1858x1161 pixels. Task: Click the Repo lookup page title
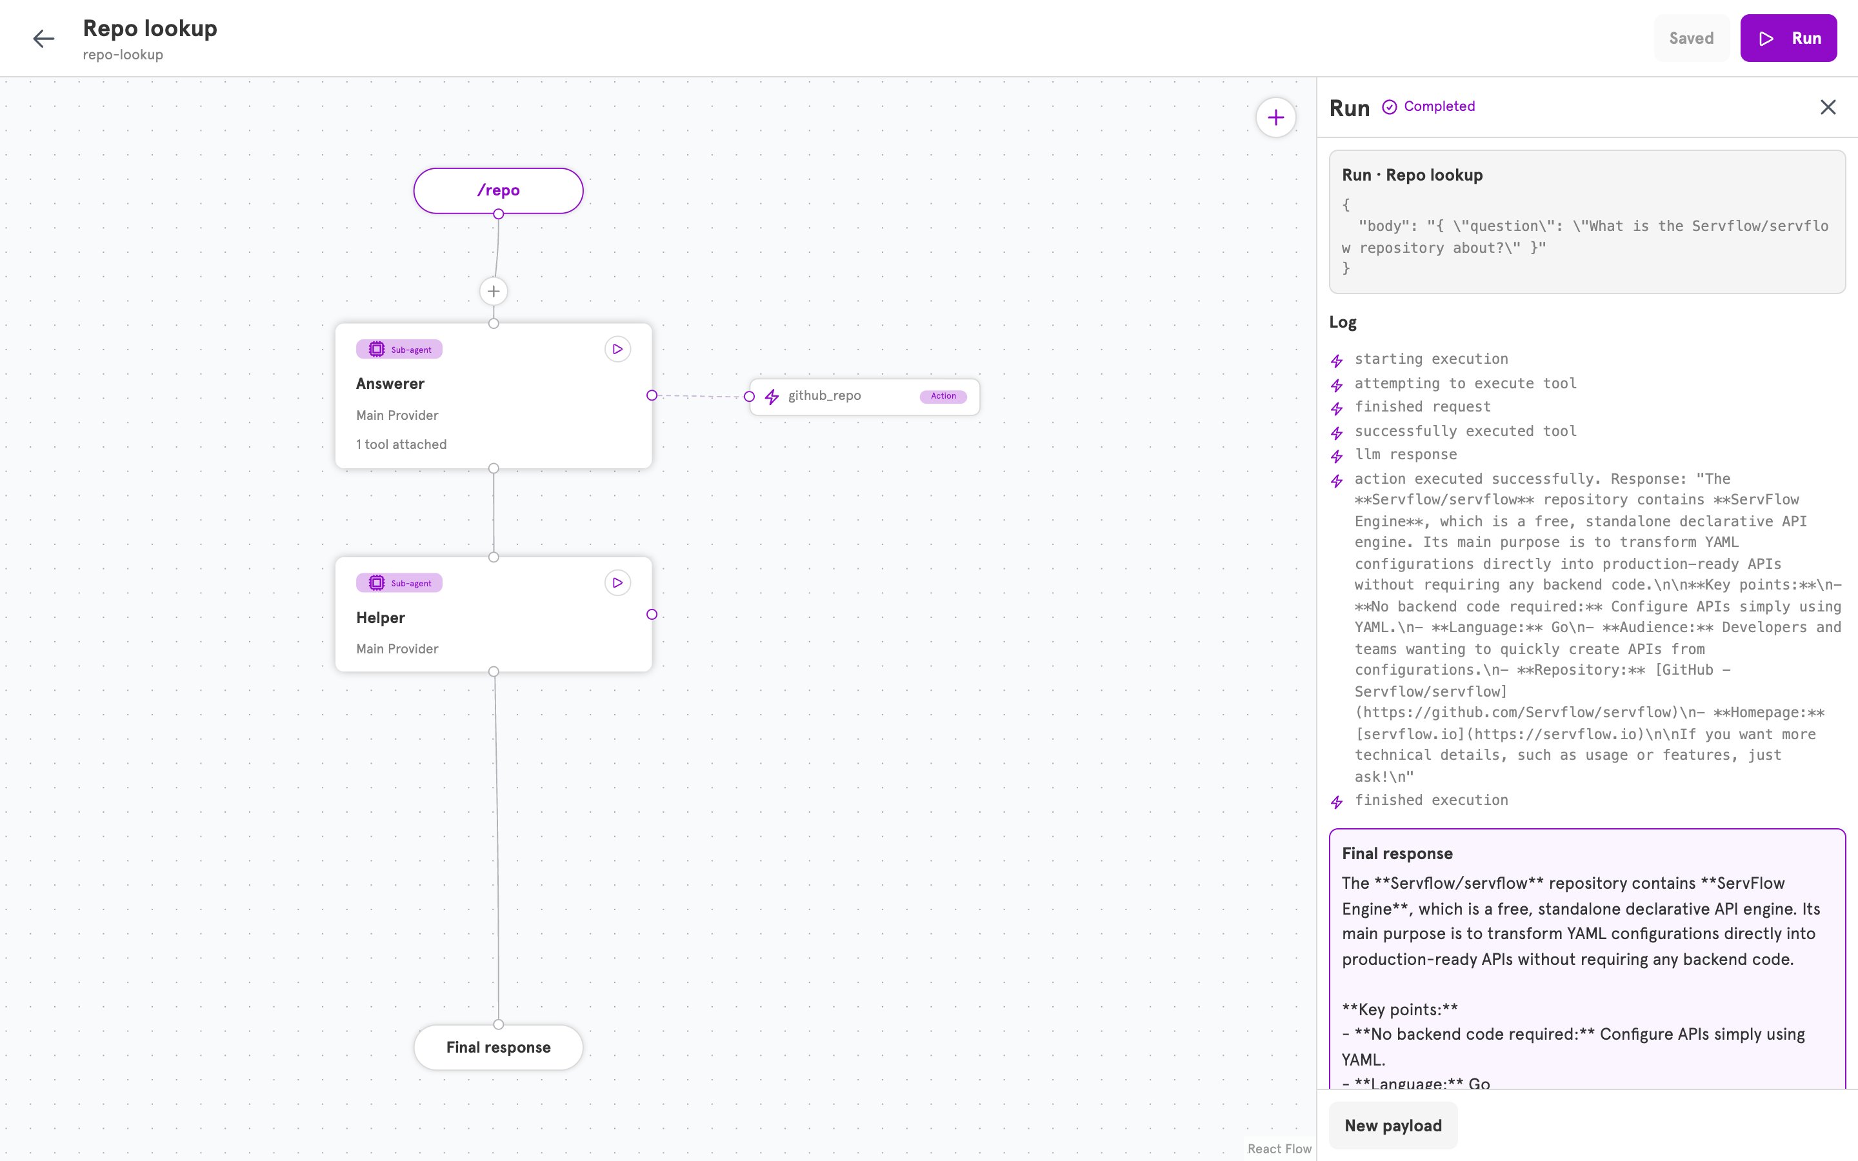[x=150, y=28]
